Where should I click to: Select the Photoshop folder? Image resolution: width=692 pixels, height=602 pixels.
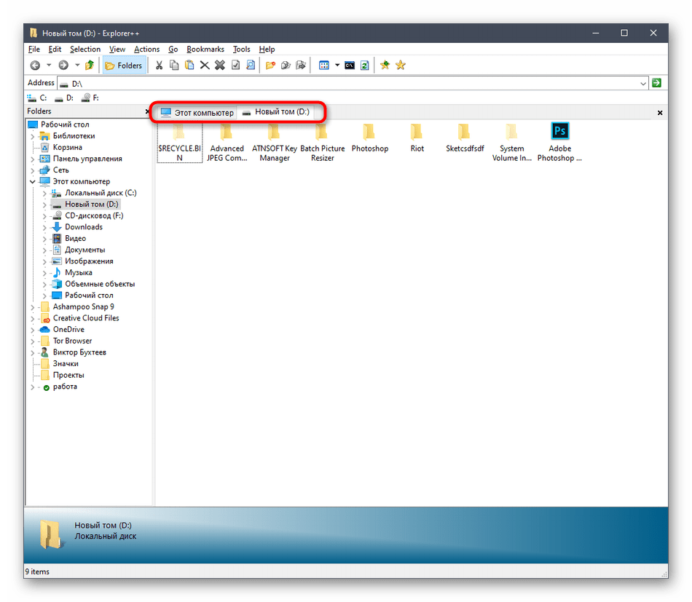tap(369, 138)
